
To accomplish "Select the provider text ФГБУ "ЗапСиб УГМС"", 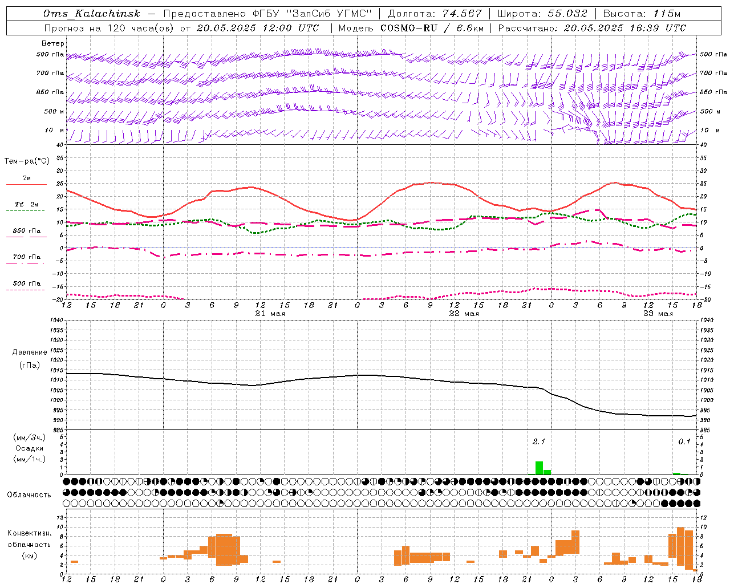I will coord(312,14).
